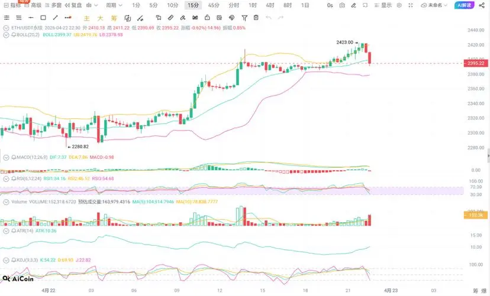Click the 0s countdown indicator
Screen dimensions: 490x296
click(330, 5)
